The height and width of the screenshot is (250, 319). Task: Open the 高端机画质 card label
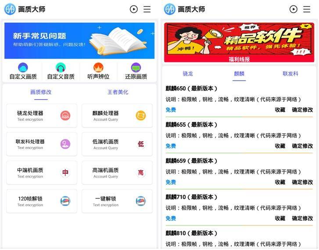pyautogui.click(x=106, y=170)
